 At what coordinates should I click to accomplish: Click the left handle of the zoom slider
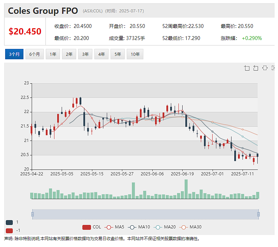tap(32, 214)
